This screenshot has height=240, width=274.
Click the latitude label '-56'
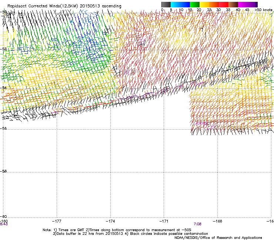click(x=3, y=128)
